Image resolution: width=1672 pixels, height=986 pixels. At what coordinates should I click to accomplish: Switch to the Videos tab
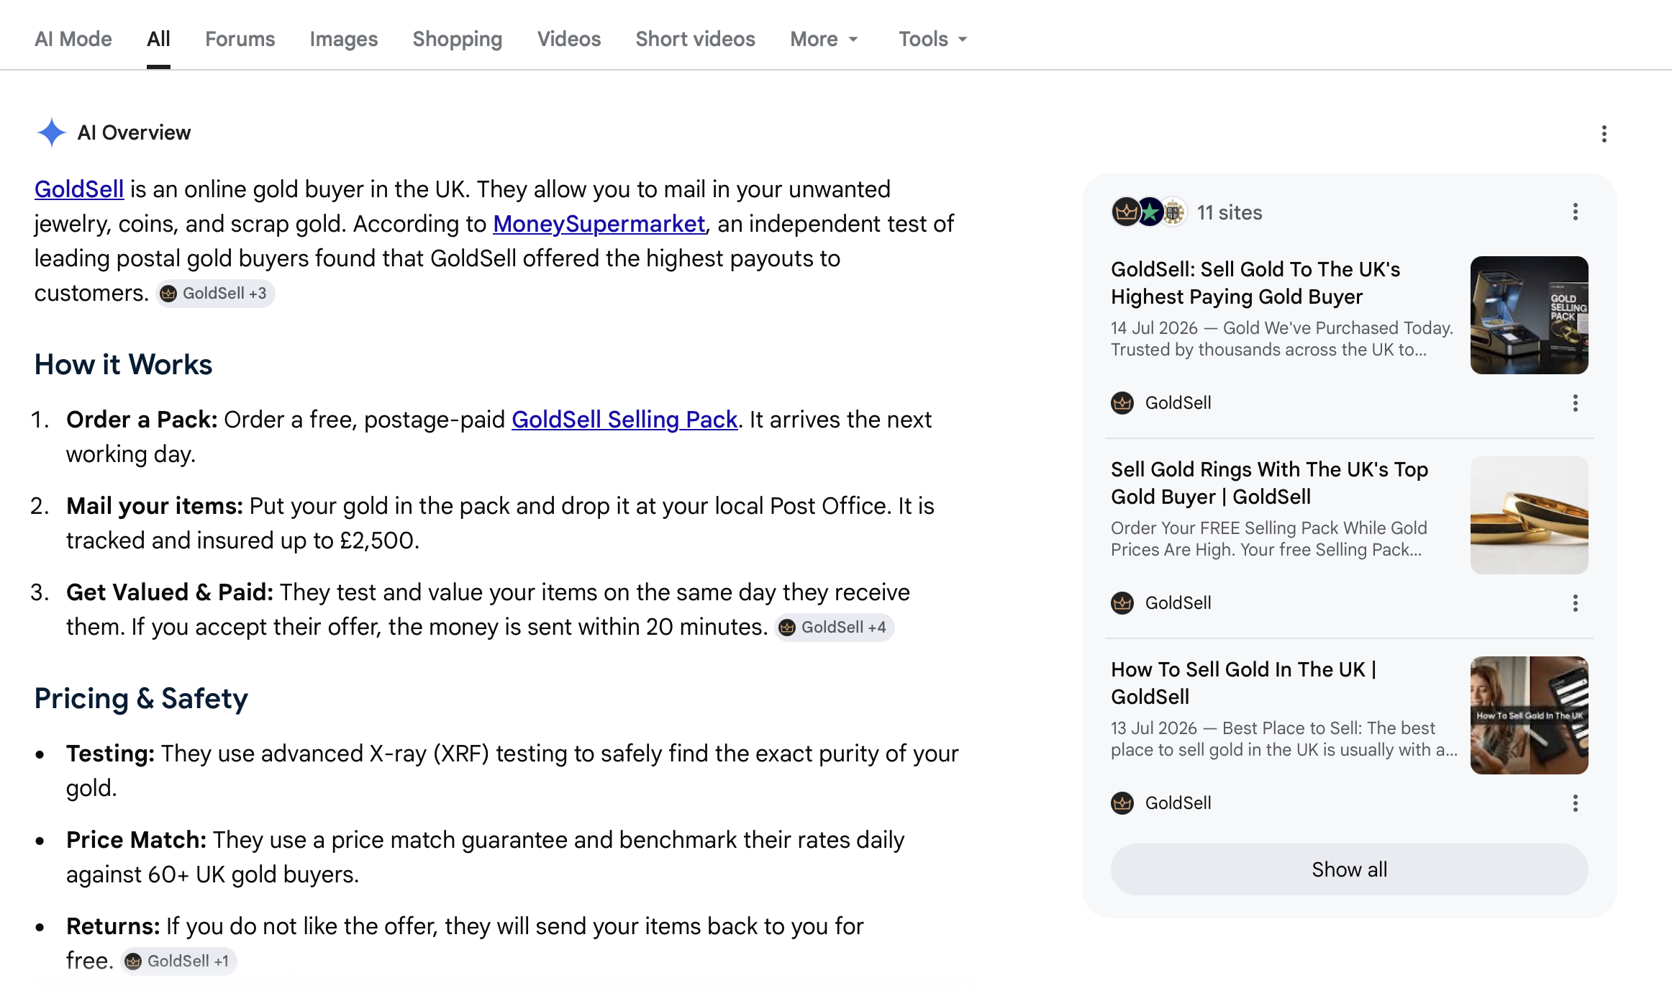point(569,39)
